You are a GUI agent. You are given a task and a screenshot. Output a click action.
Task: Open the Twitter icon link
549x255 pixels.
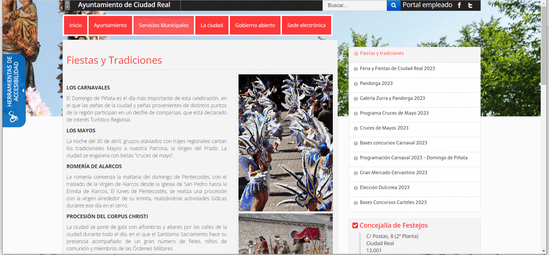point(471,6)
